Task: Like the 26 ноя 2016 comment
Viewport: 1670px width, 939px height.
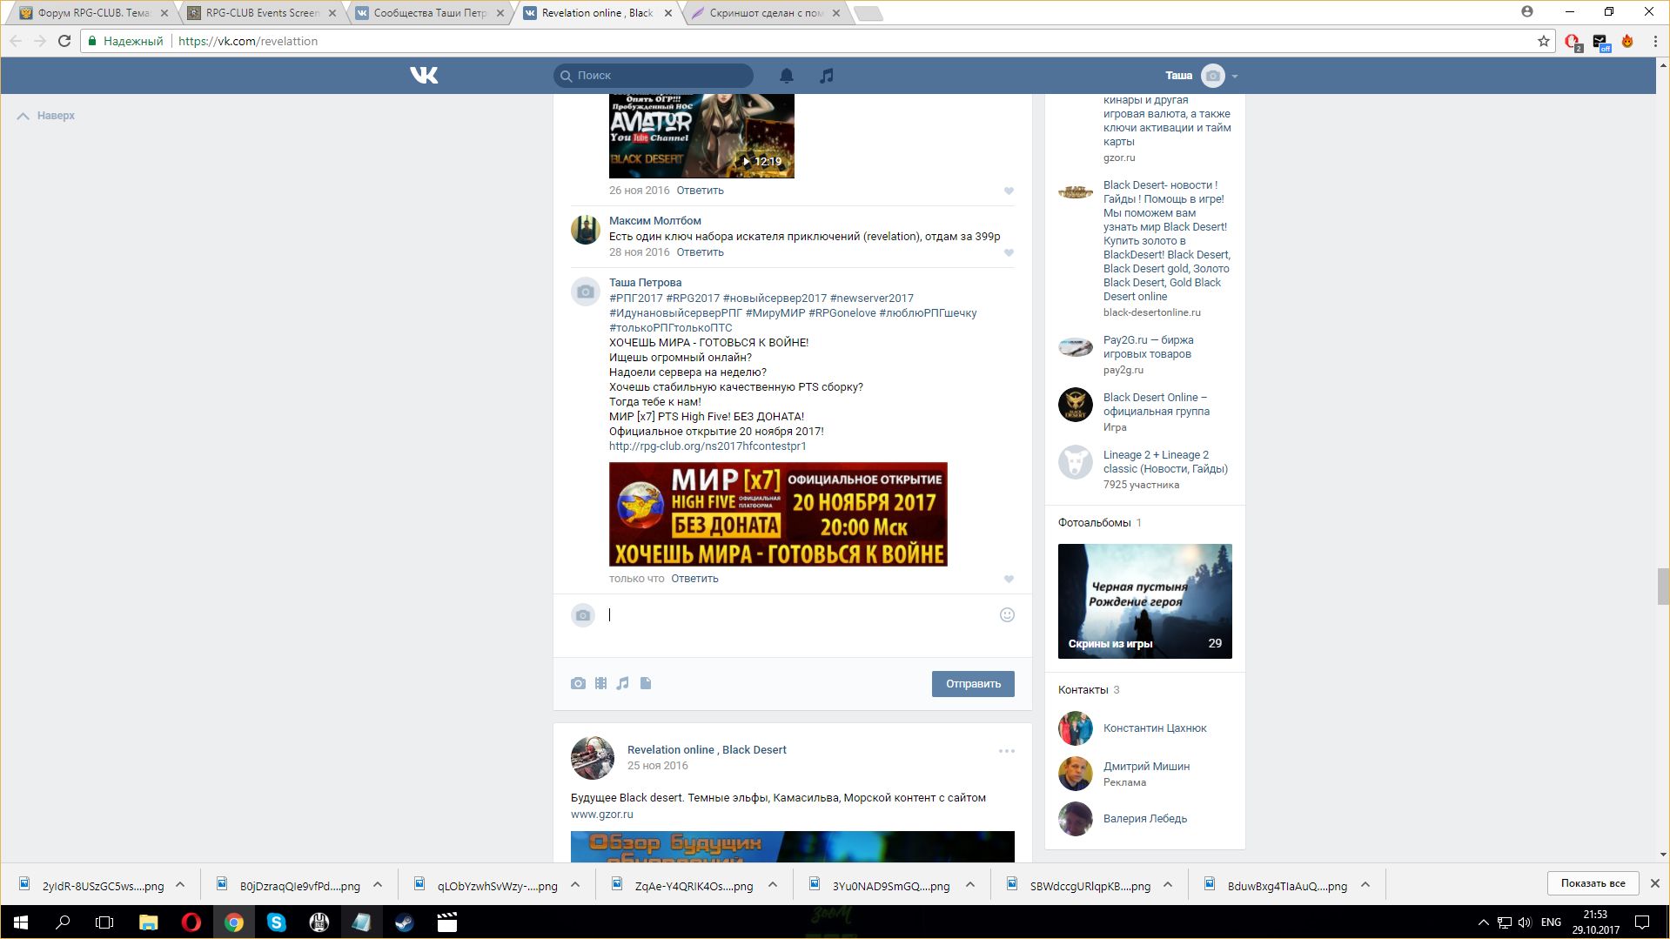Action: (1009, 191)
